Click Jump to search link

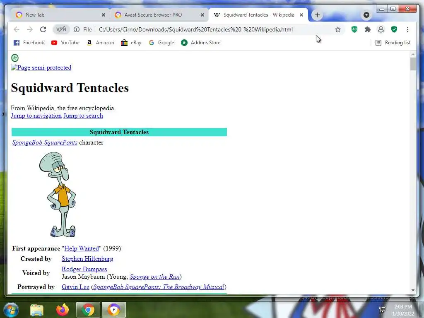pyautogui.click(x=83, y=116)
